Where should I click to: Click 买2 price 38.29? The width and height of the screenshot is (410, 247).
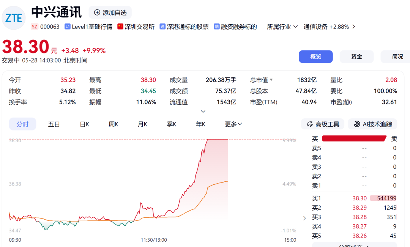tap(360, 208)
